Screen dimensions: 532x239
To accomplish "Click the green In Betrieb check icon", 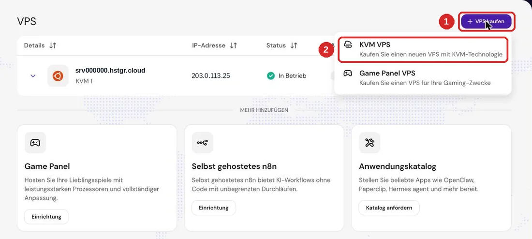I will 271,75.
